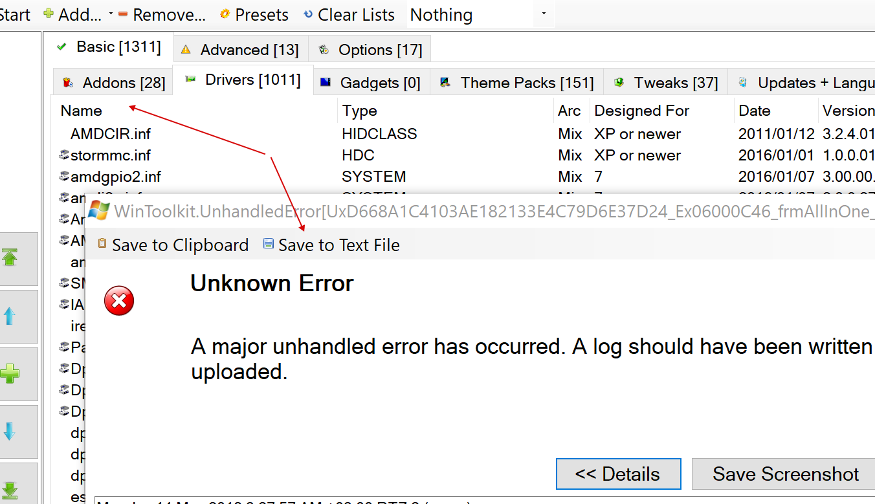
Task: Click the red error X icon
Action: tap(120, 301)
